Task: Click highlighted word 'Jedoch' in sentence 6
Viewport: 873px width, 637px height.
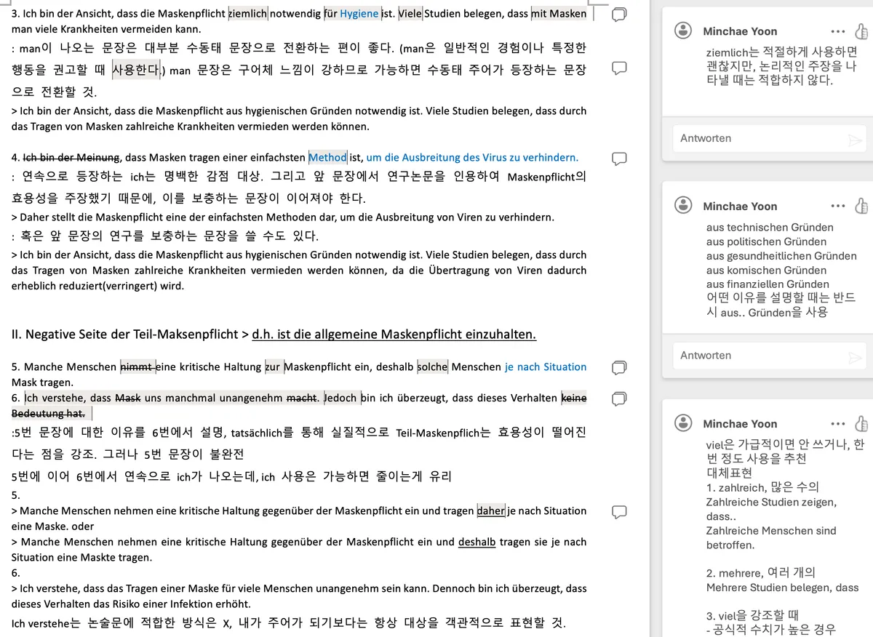Action: 340,397
